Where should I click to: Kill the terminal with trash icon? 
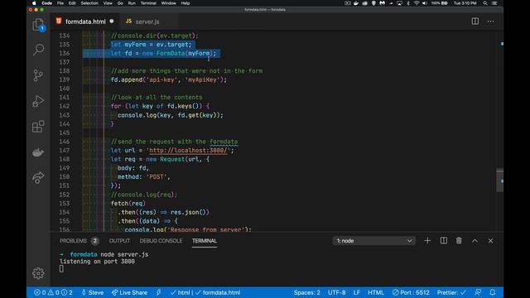pyautogui.click(x=459, y=241)
